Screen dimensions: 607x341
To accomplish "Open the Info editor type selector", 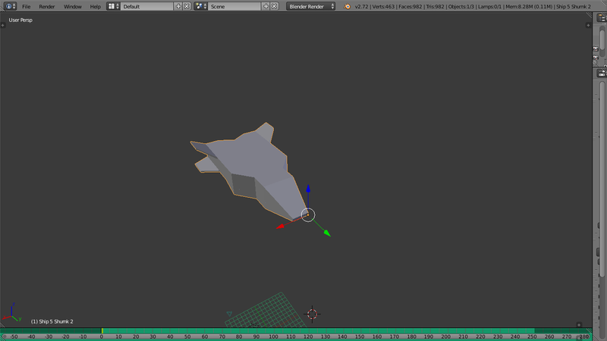I will 10,6.
